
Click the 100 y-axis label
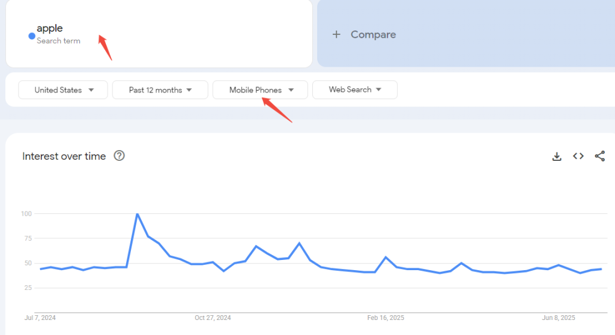26,214
